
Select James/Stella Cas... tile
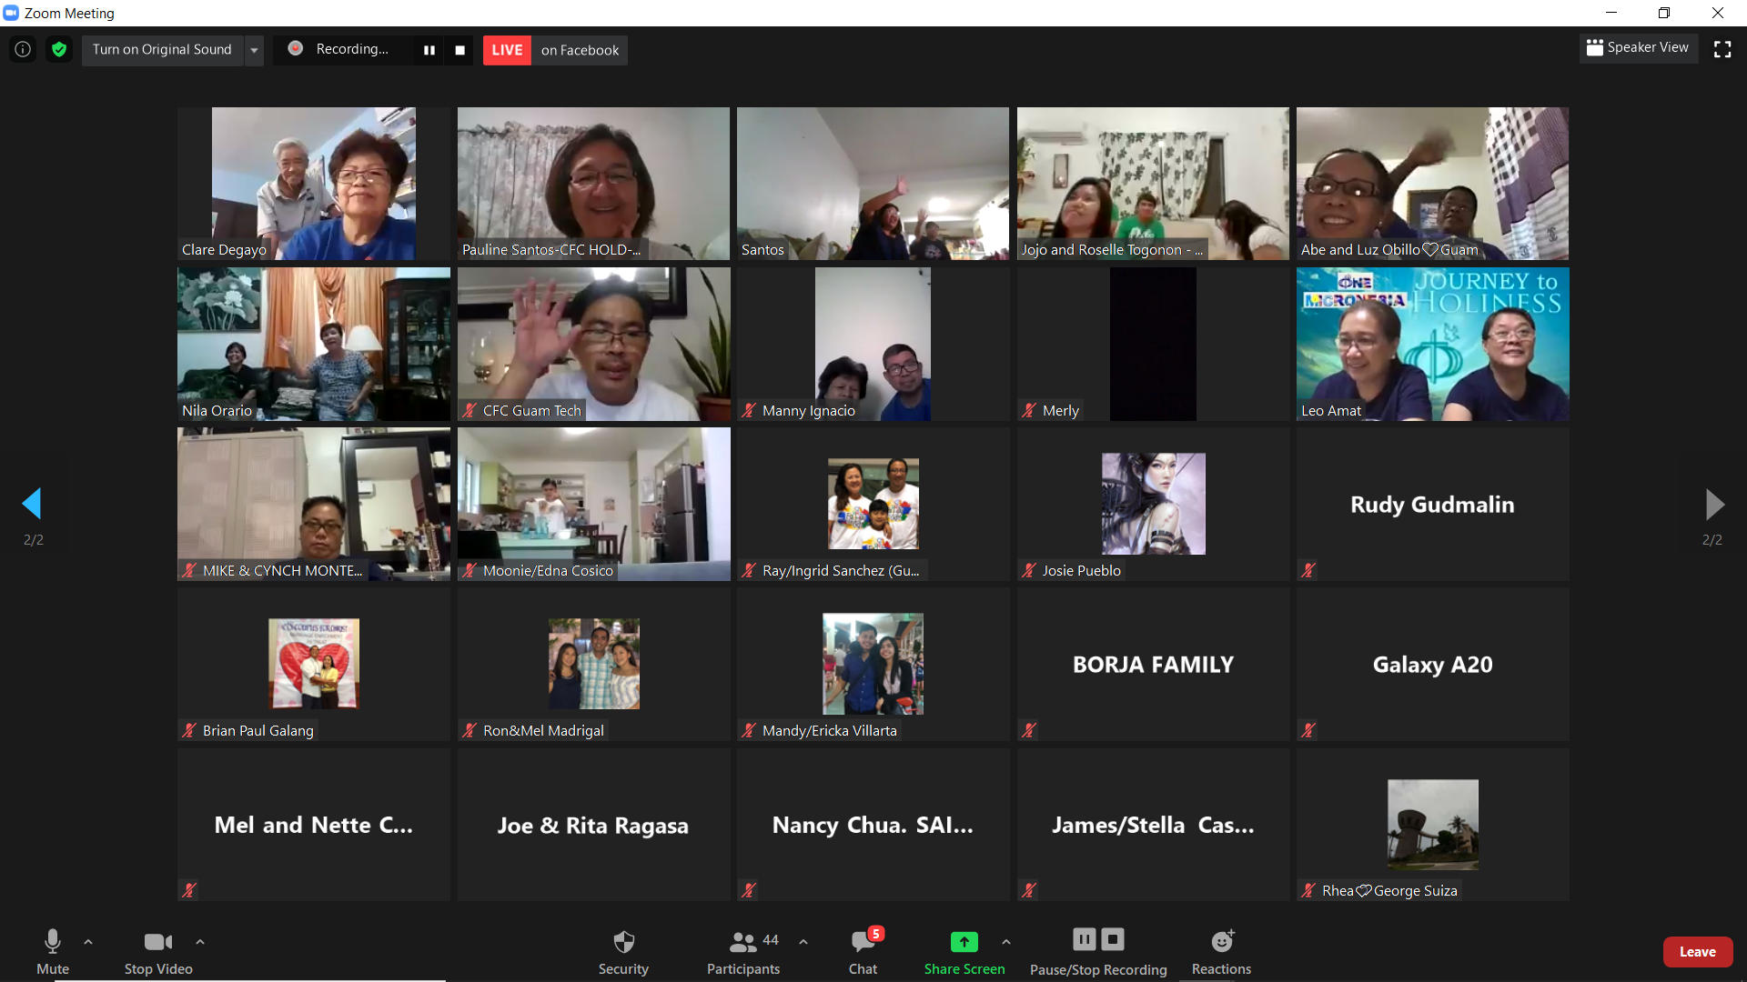coord(1153,825)
